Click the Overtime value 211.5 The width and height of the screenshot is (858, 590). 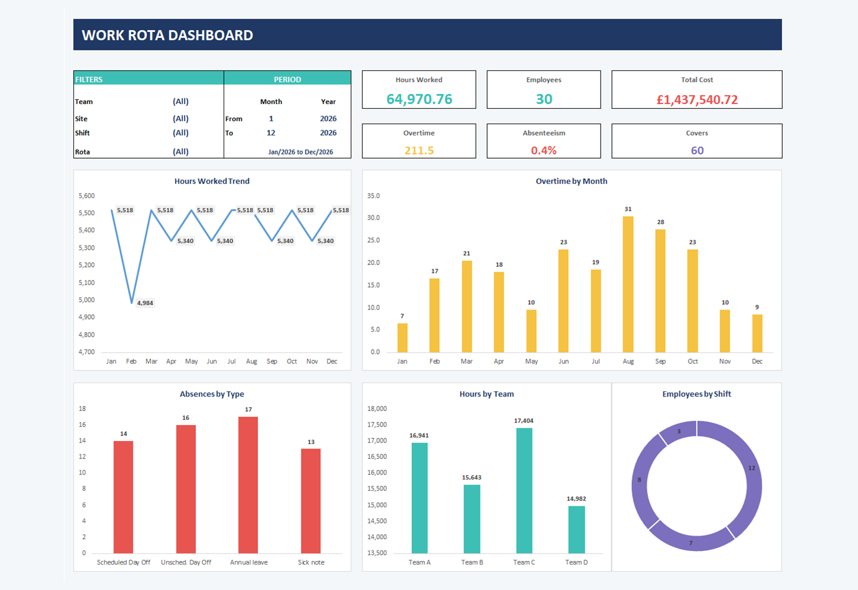pos(419,150)
